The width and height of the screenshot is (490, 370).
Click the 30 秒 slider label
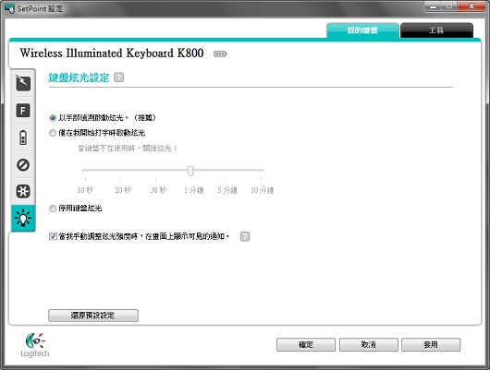click(x=159, y=190)
